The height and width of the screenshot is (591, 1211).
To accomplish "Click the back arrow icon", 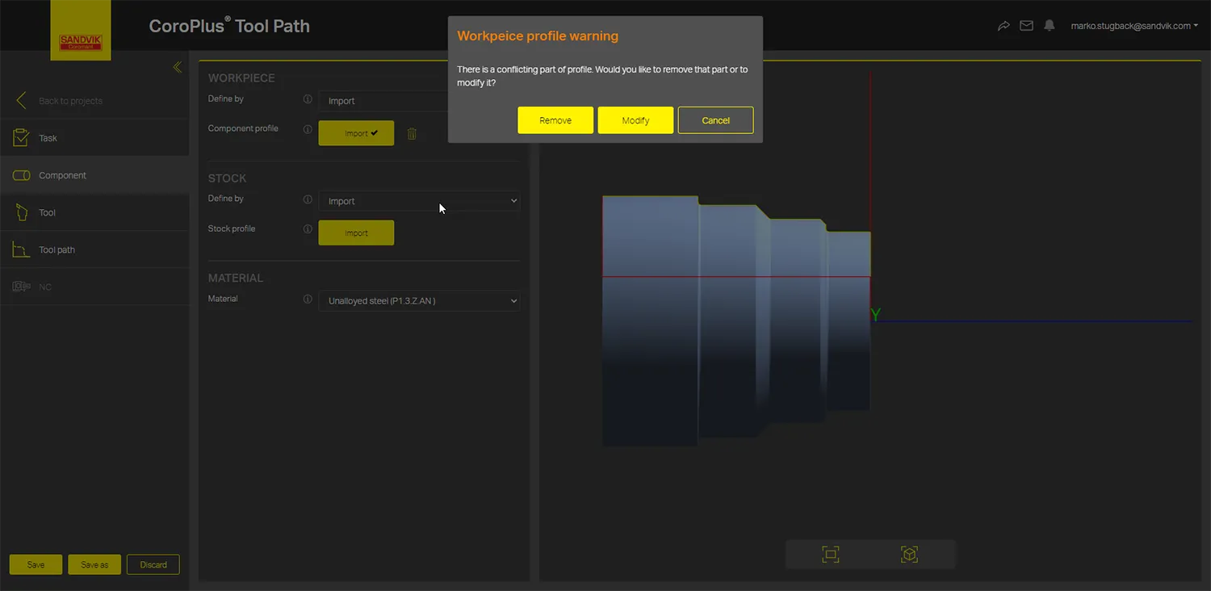I will click(x=21, y=101).
